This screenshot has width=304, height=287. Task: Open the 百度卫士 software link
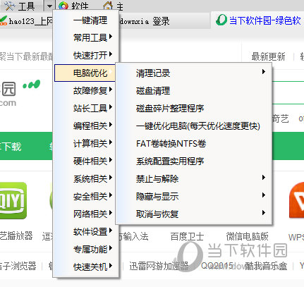[x=187, y=236]
